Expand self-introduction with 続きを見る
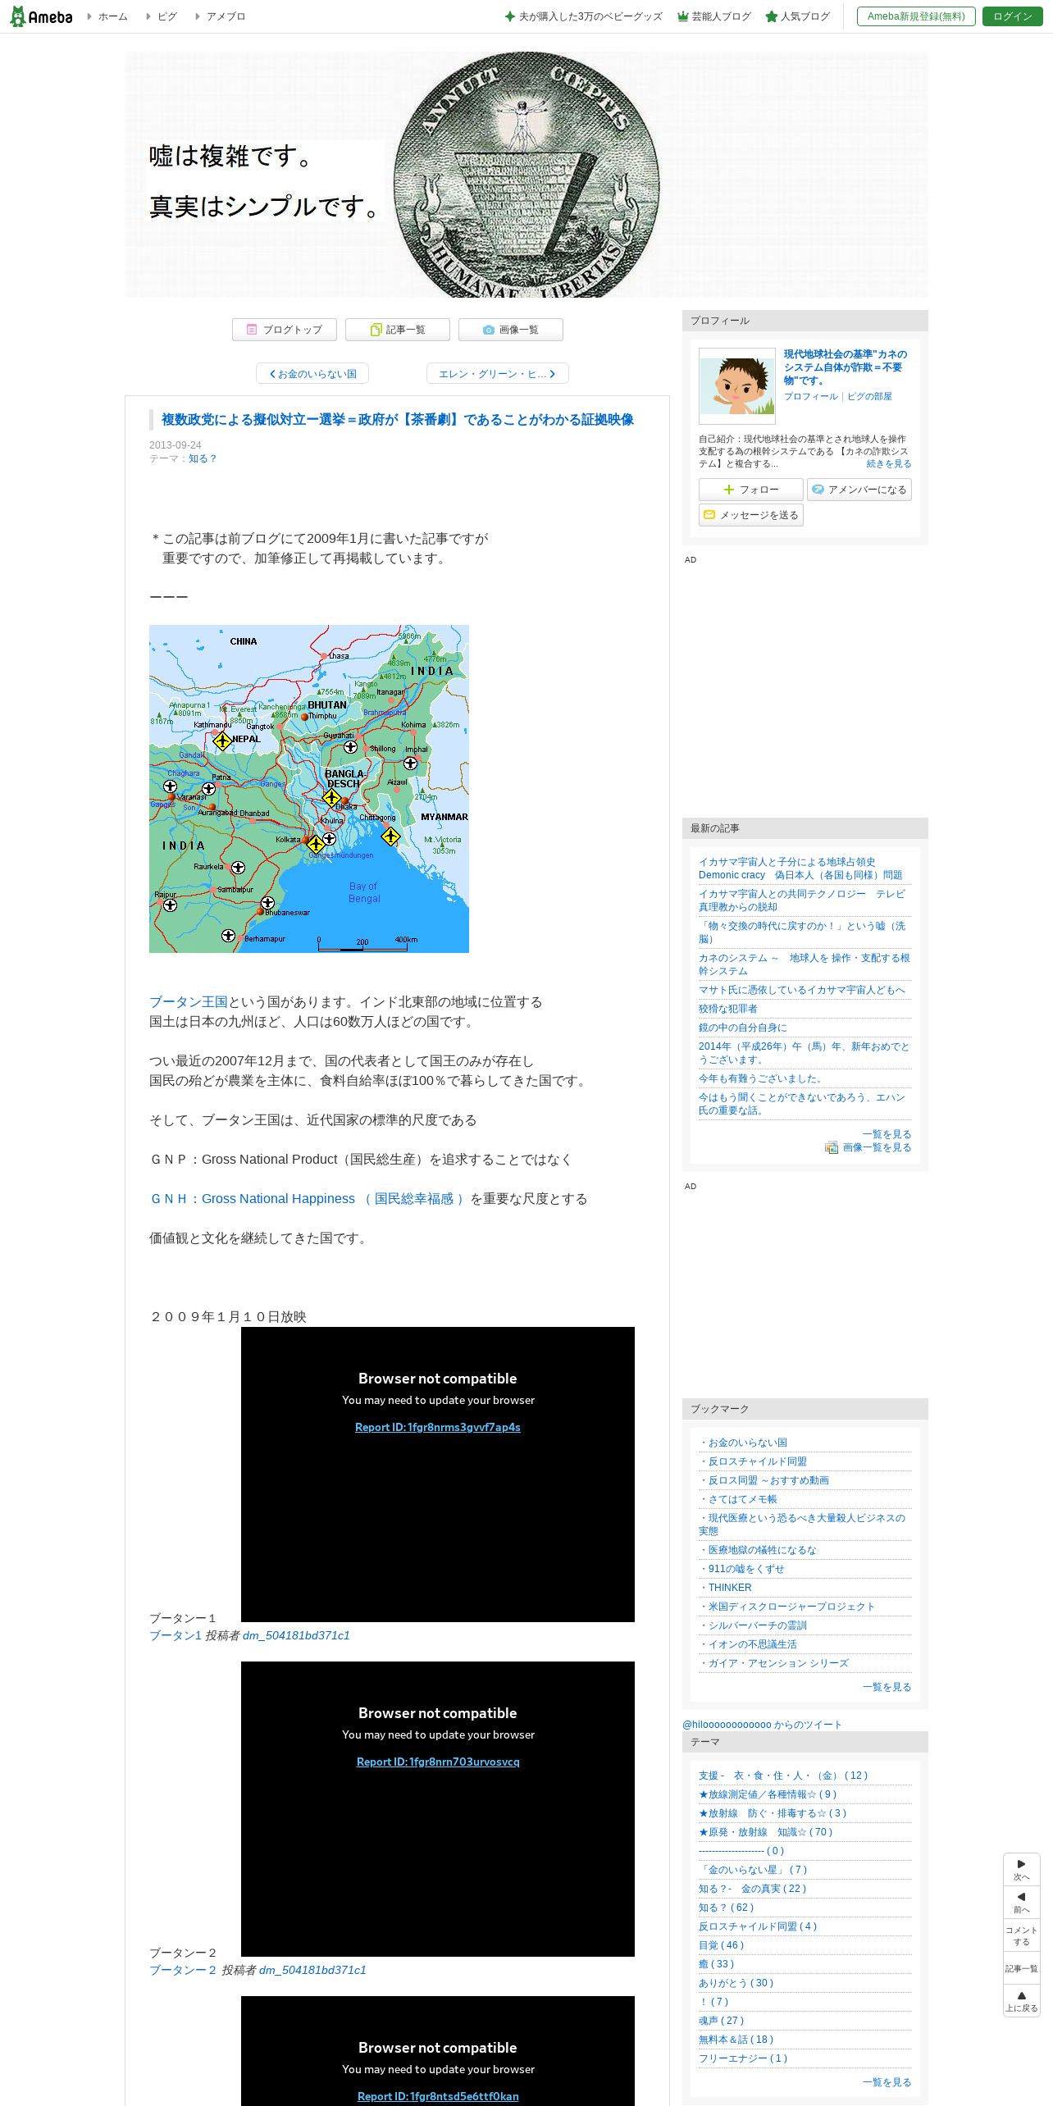1053x2106 pixels. coord(889,464)
